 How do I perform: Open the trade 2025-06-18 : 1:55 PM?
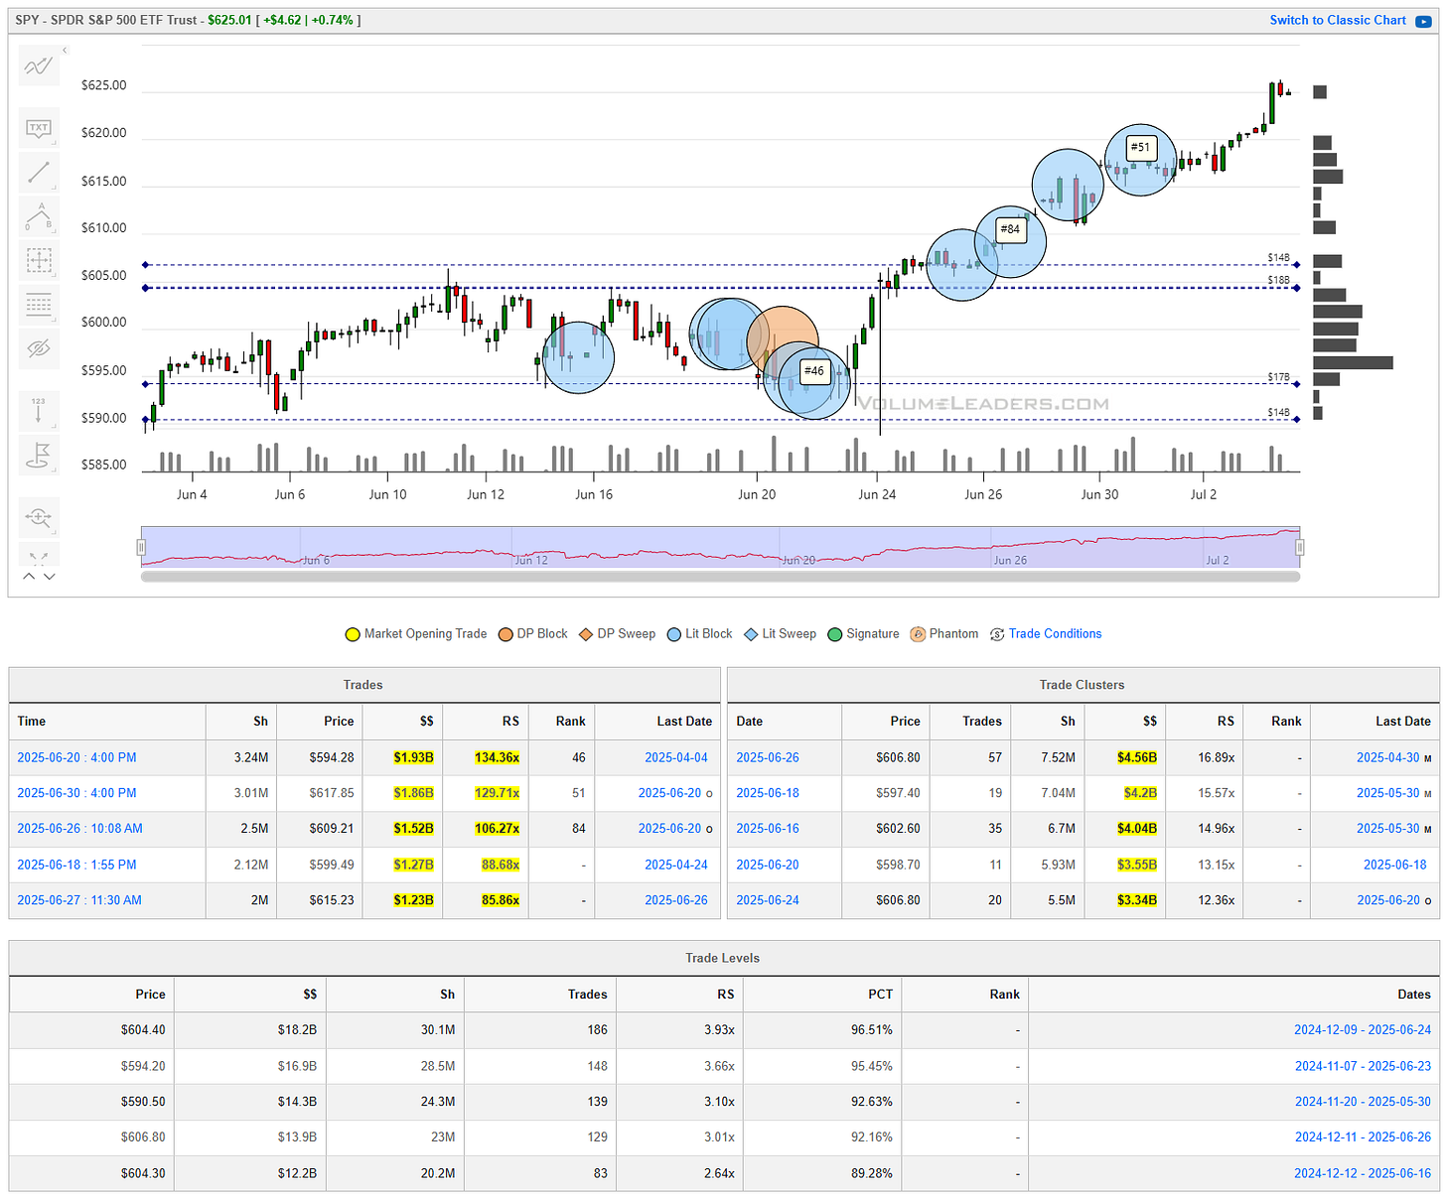tap(76, 865)
